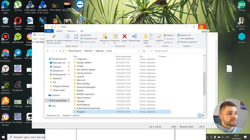The image size is (250, 140).
Task: Click Марина in the address breadcrumb
Action: coord(89,51)
